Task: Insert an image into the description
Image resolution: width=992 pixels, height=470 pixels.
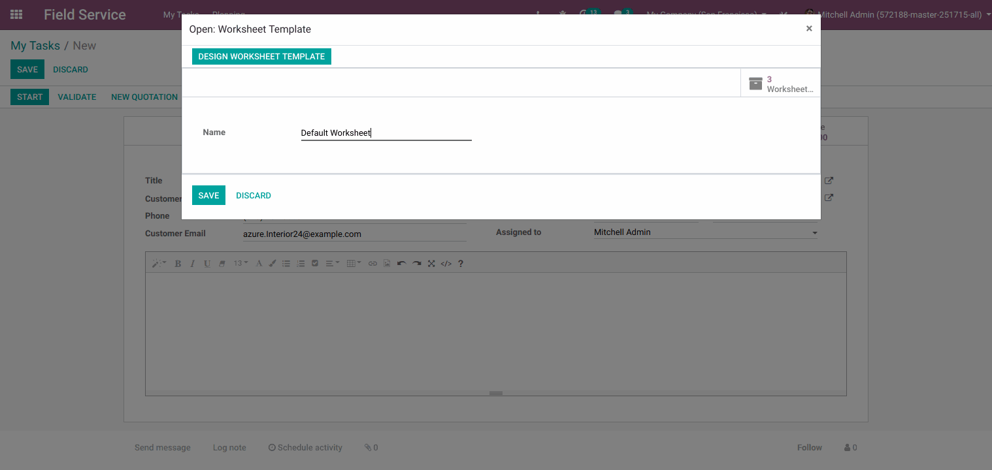Action: pos(387,263)
